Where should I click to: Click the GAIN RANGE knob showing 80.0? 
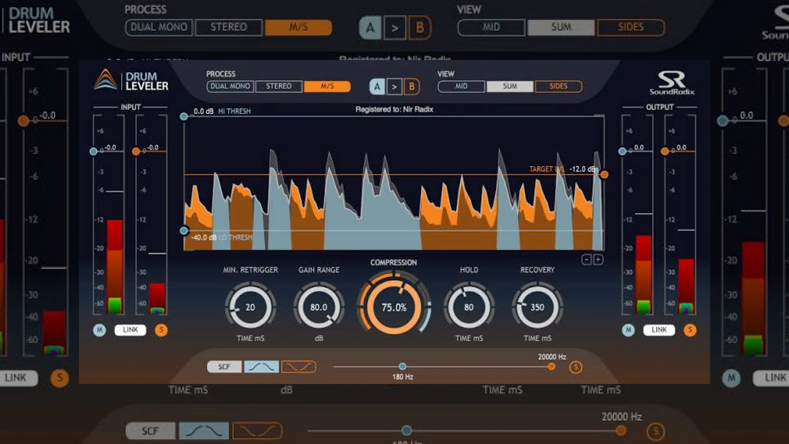[x=318, y=307]
